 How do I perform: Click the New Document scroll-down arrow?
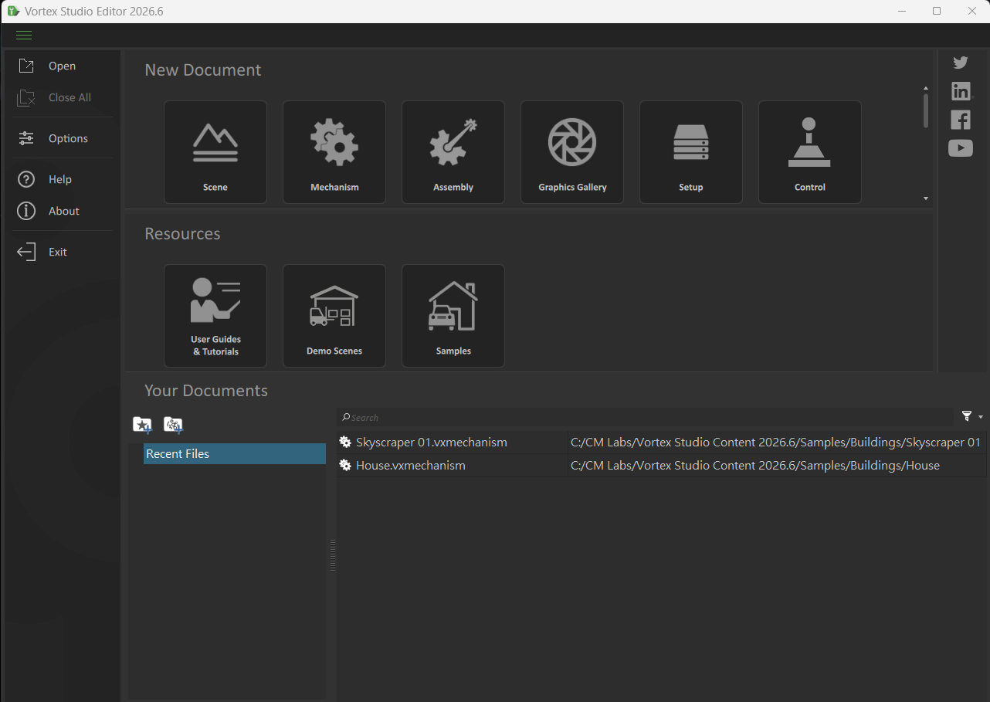coord(926,198)
